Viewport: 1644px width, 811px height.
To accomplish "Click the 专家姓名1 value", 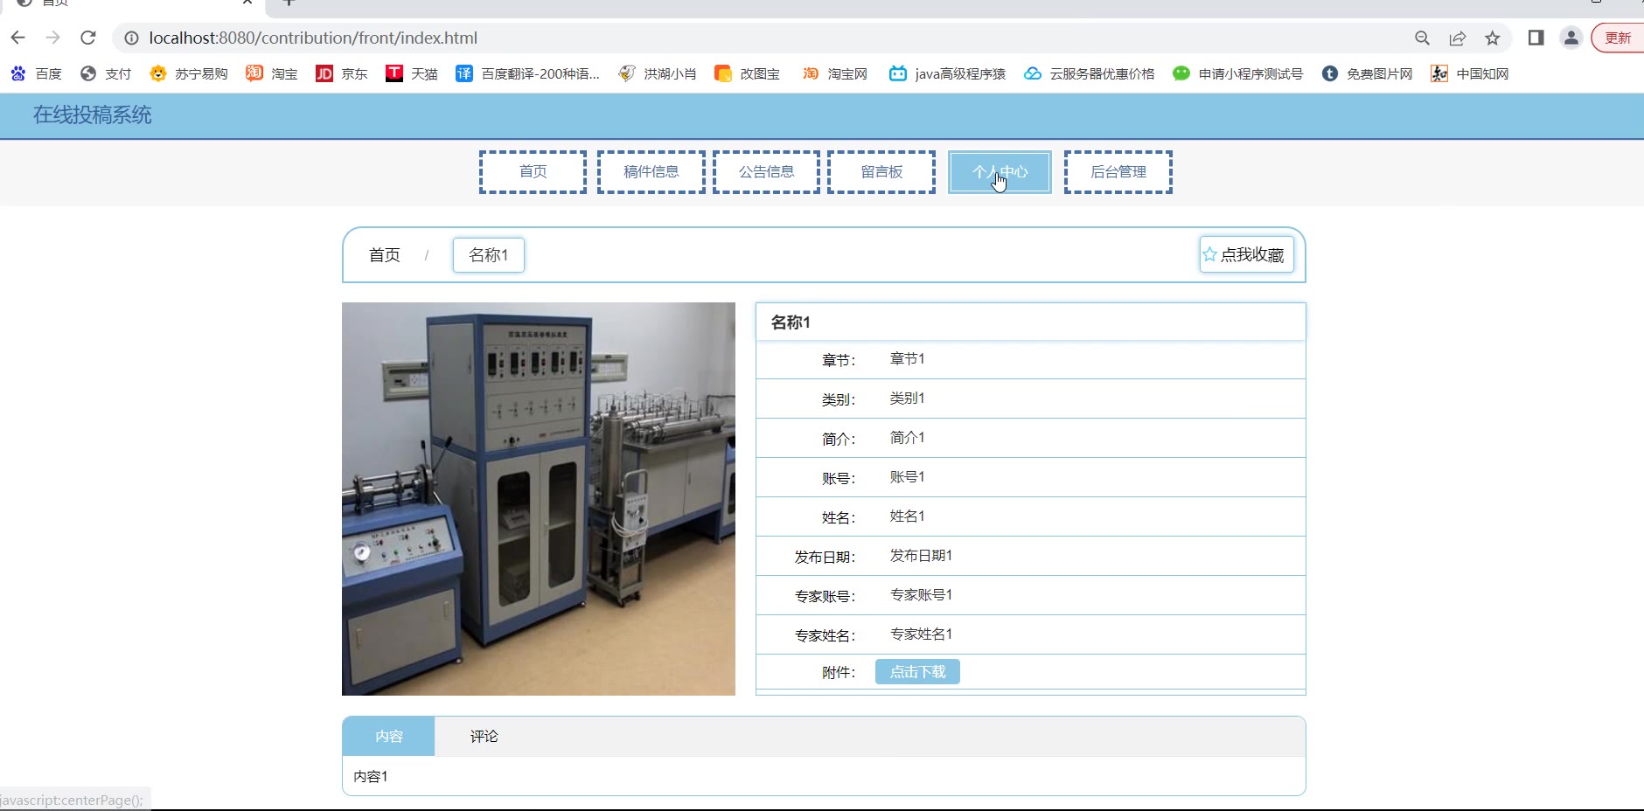I will tap(921, 634).
